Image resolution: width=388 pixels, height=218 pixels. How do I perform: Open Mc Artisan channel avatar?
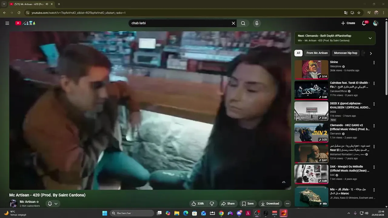13,203
